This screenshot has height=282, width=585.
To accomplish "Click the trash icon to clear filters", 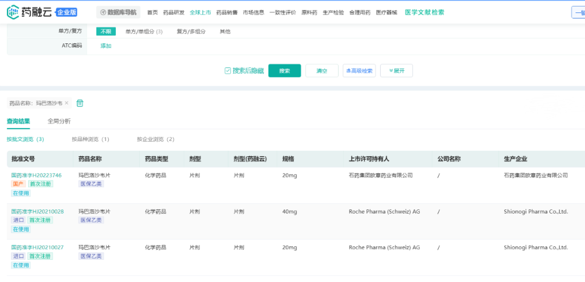I will coord(80,103).
